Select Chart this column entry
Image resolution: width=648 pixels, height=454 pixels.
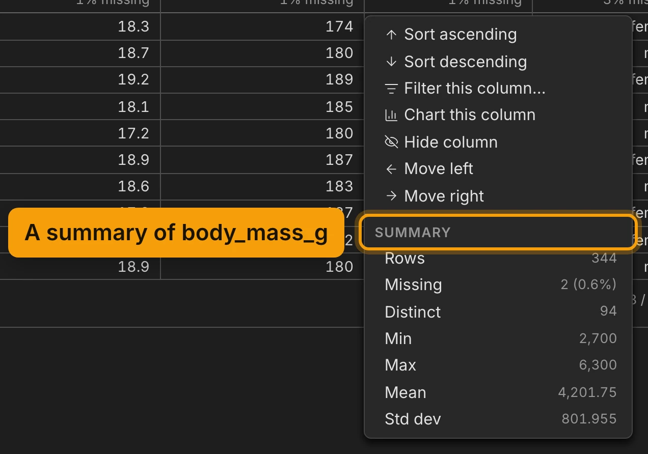pyautogui.click(x=498, y=115)
